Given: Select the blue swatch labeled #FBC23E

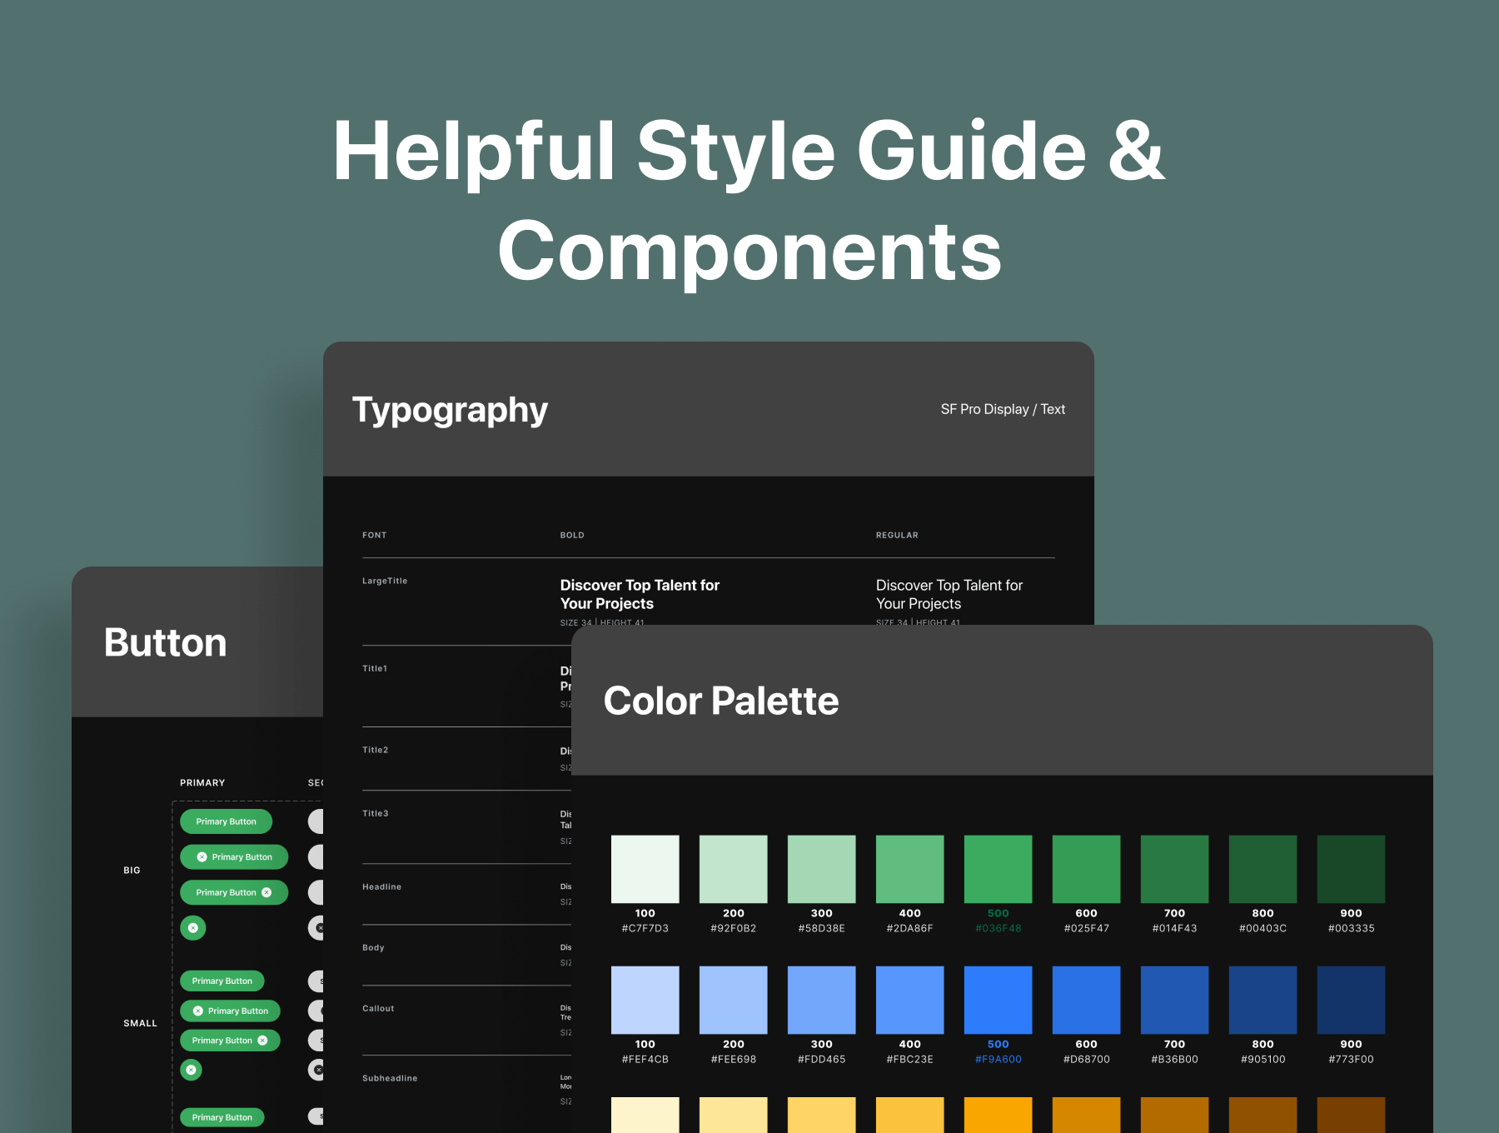Looking at the screenshot, I should [910, 1000].
